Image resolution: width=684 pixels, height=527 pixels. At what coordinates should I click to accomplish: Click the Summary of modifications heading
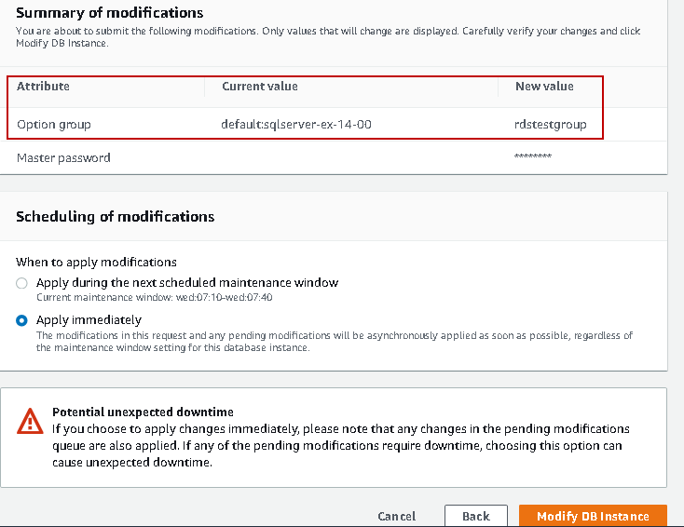tap(110, 13)
